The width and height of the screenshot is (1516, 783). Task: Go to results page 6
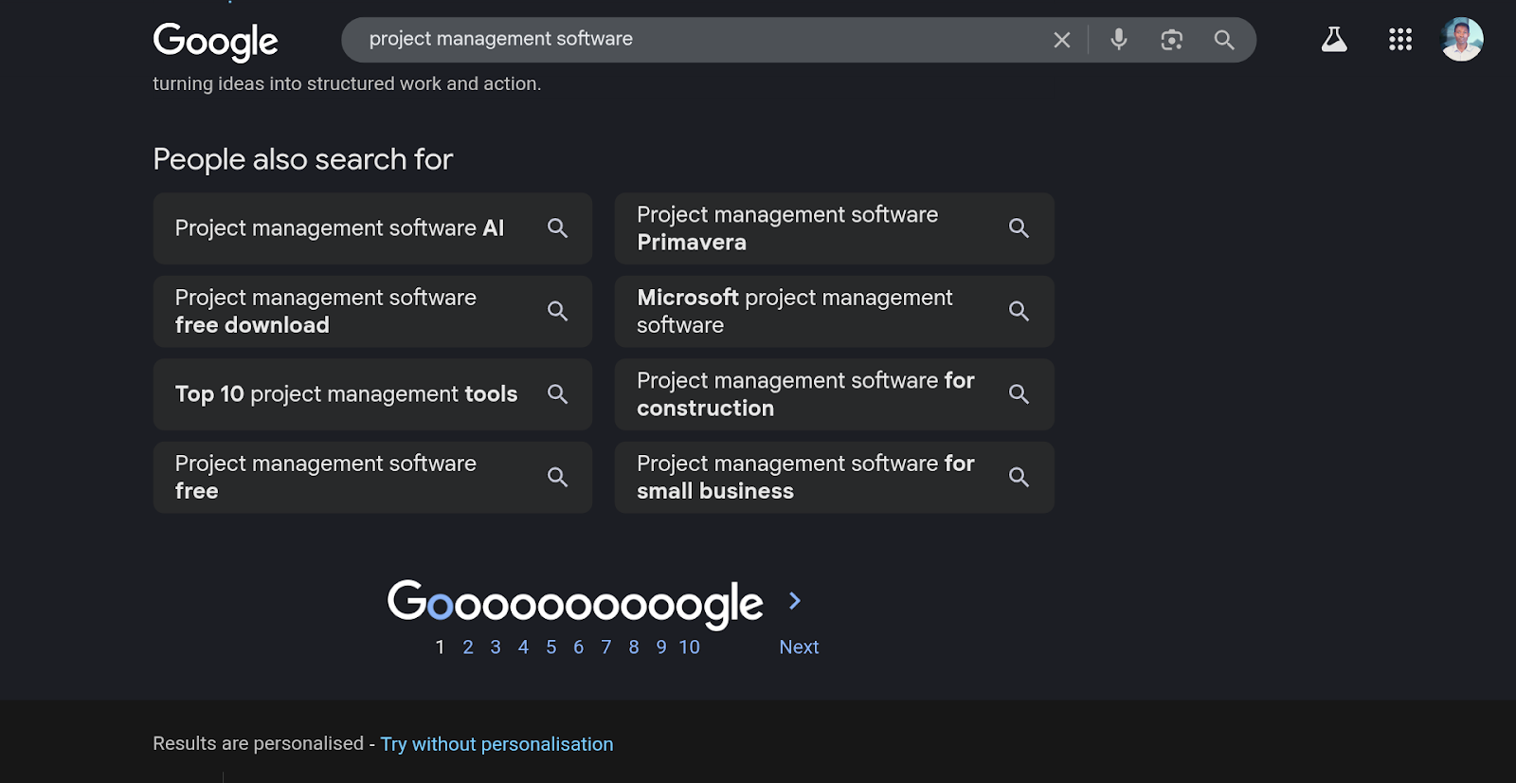pyautogui.click(x=579, y=646)
